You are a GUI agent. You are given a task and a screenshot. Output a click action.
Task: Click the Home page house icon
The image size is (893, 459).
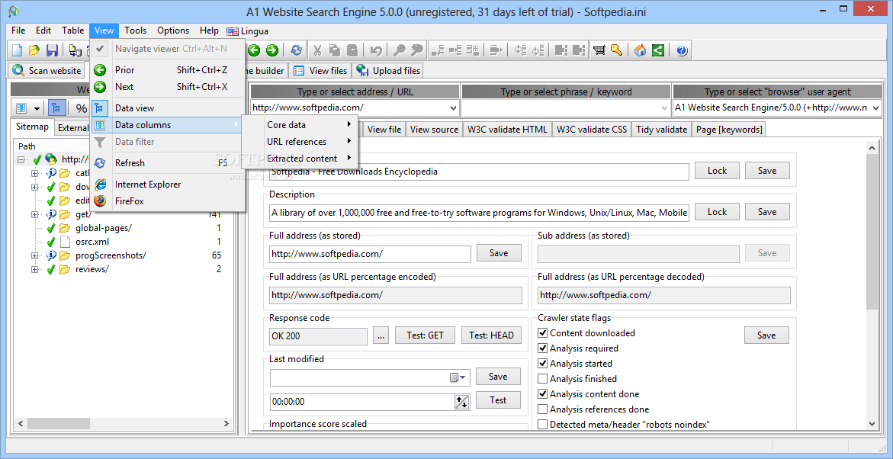coord(640,50)
